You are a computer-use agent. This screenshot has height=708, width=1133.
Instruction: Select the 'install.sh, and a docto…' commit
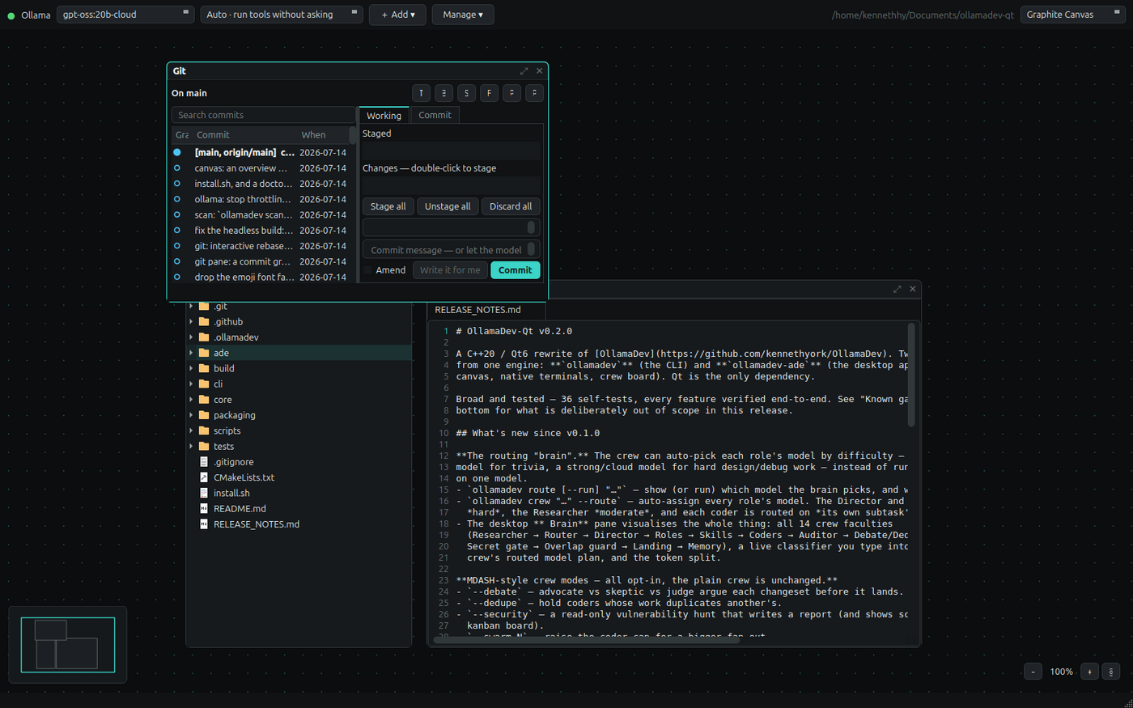(261, 184)
